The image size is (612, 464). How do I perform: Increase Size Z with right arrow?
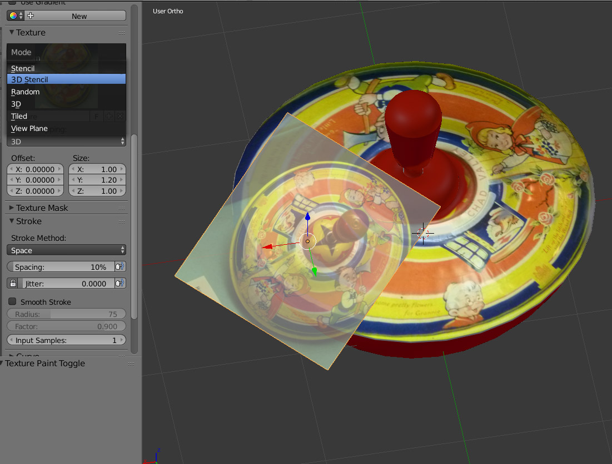coord(122,191)
